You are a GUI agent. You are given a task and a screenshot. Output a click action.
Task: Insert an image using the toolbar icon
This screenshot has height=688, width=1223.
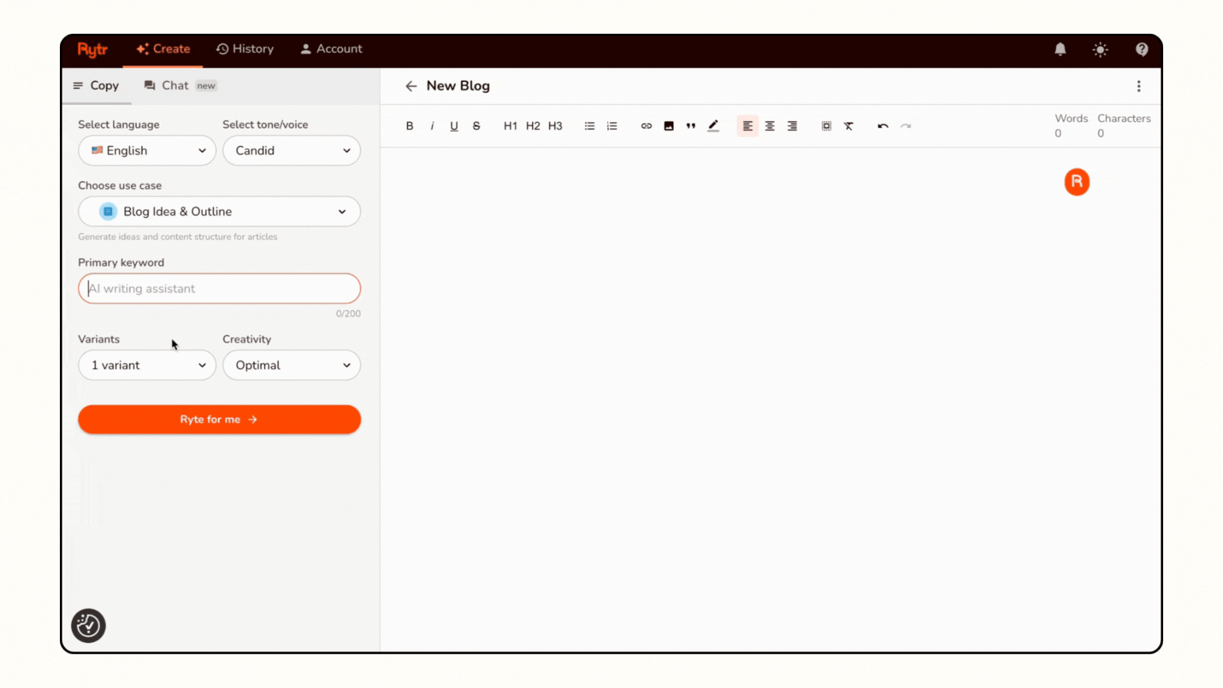click(668, 125)
